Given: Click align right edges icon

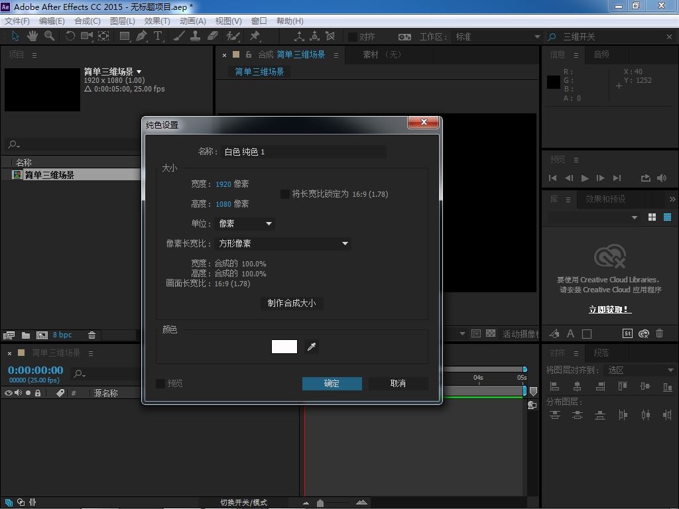Looking at the screenshot, I should pos(600,386).
